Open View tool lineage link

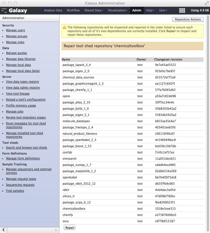coord(18,93)
